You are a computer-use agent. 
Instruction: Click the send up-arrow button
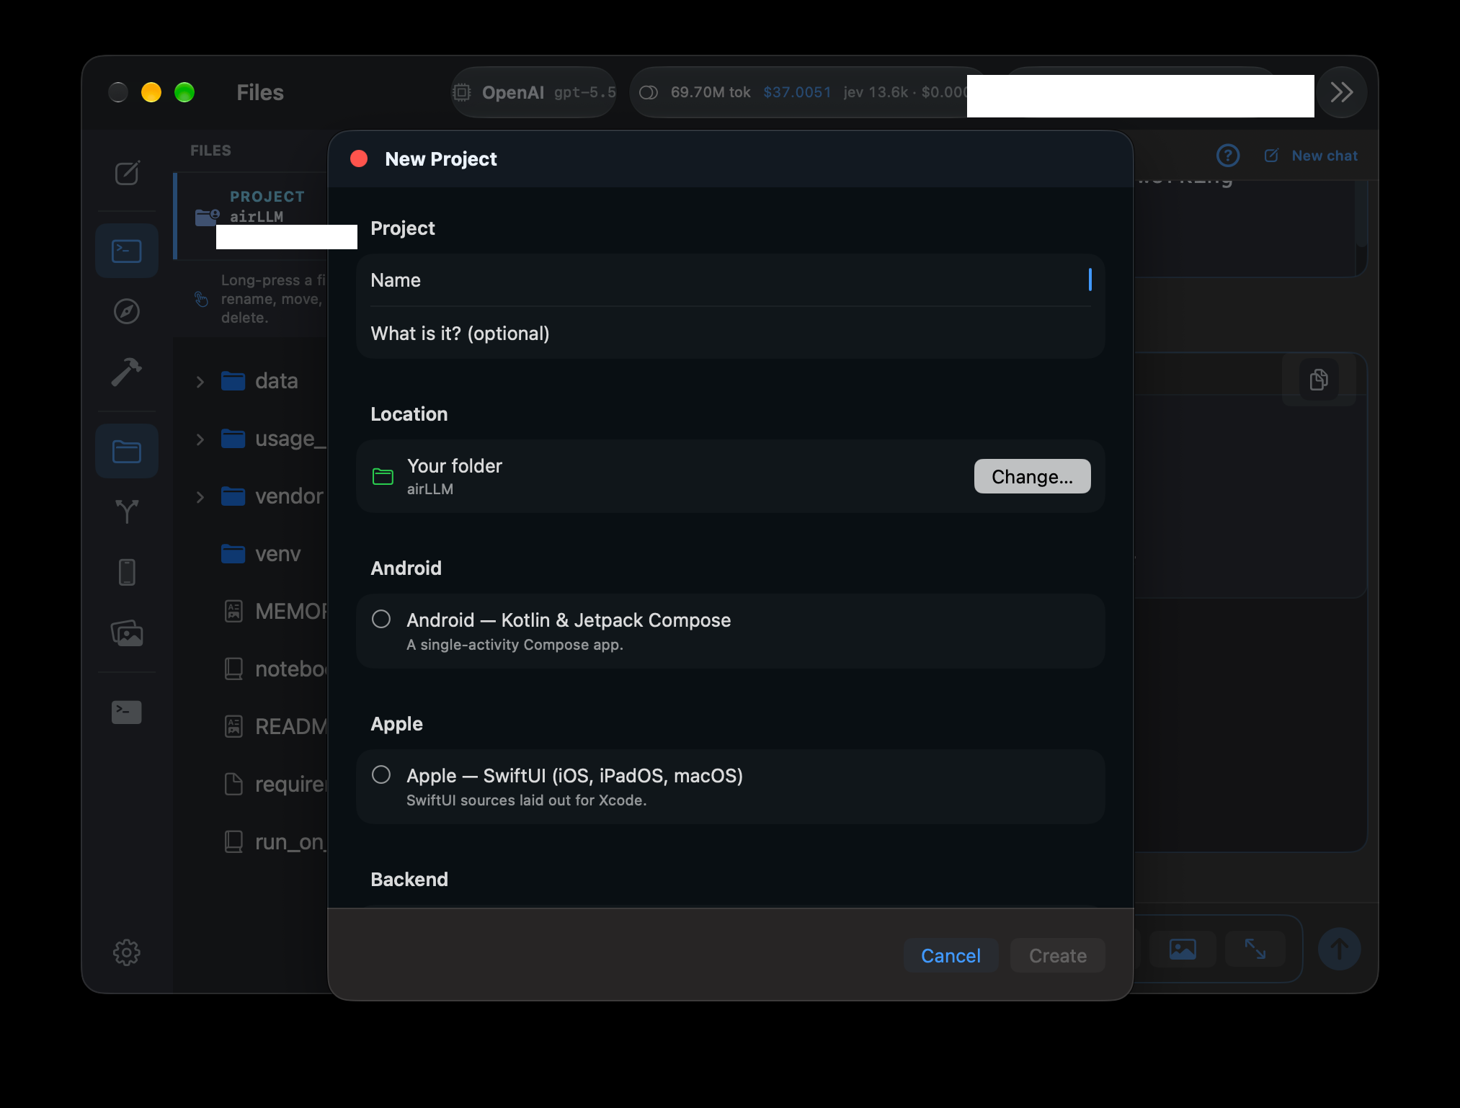1339,949
